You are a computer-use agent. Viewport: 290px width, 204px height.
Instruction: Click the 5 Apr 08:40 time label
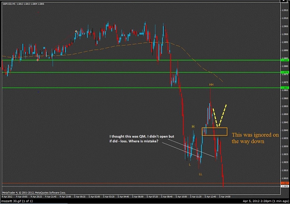pyautogui.click(x=167, y=197)
